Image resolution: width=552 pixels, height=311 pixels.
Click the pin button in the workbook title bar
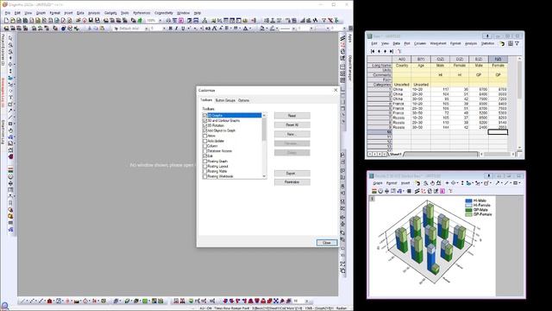tap(487, 36)
